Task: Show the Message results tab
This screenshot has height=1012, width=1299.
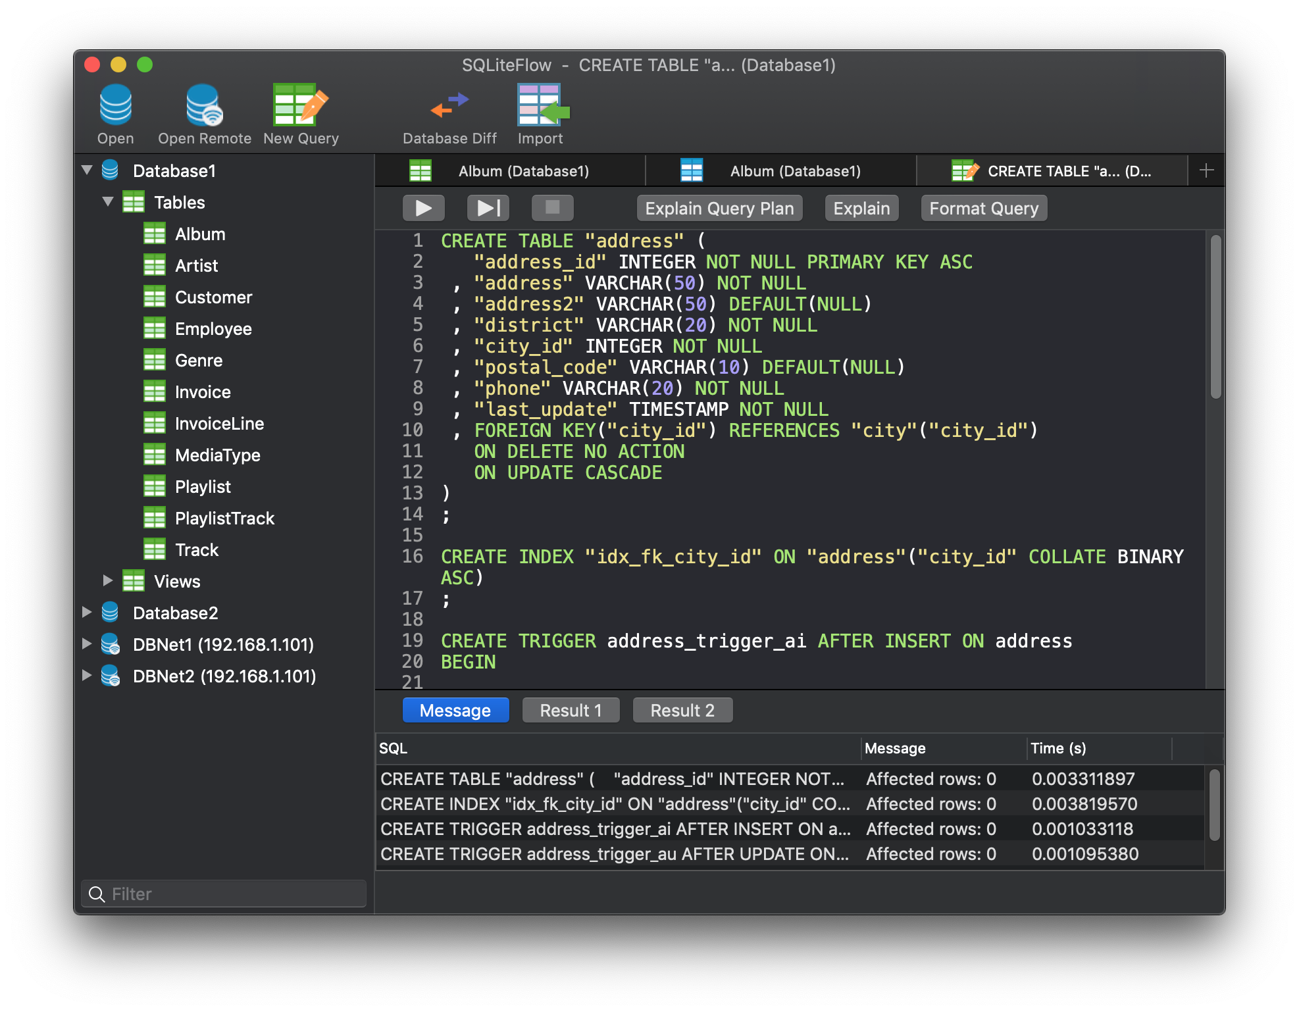Action: point(455,711)
